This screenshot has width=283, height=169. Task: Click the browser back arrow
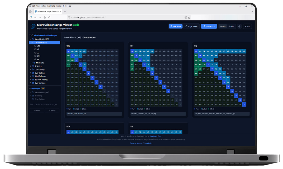point(35,17)
